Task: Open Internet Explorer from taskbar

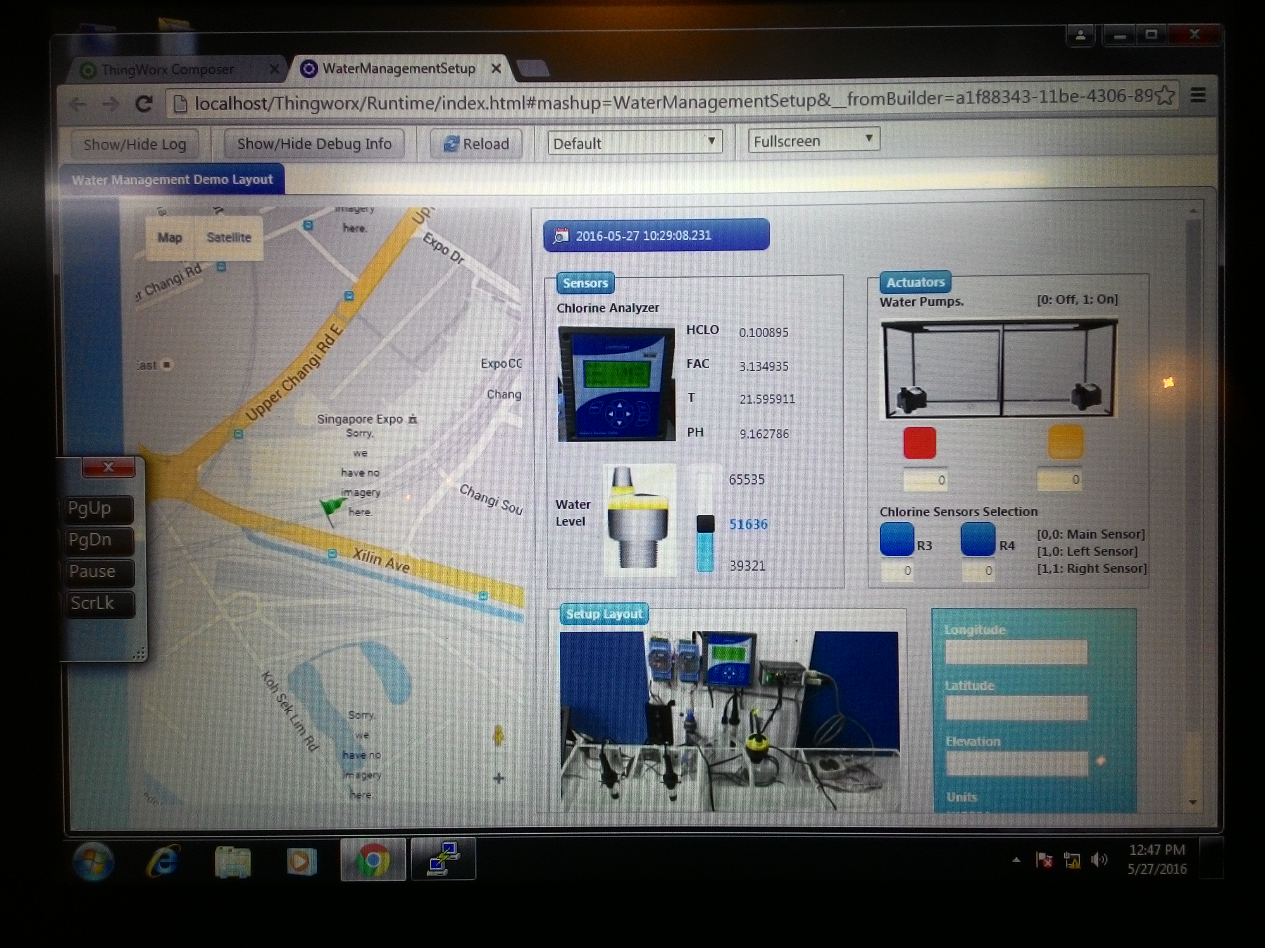Action: (164, 860)
